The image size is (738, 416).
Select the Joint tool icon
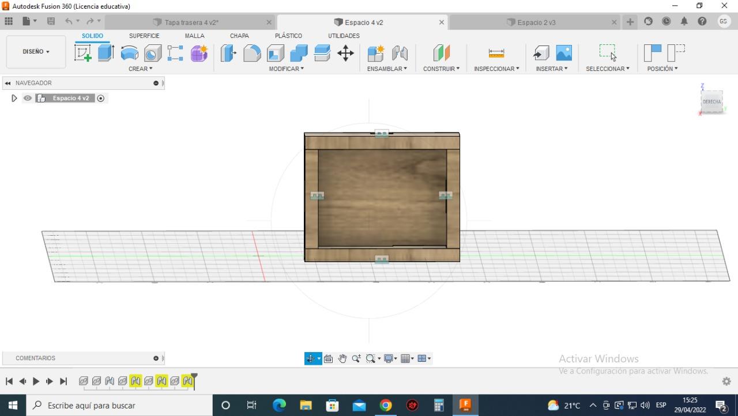pos(400,53)
